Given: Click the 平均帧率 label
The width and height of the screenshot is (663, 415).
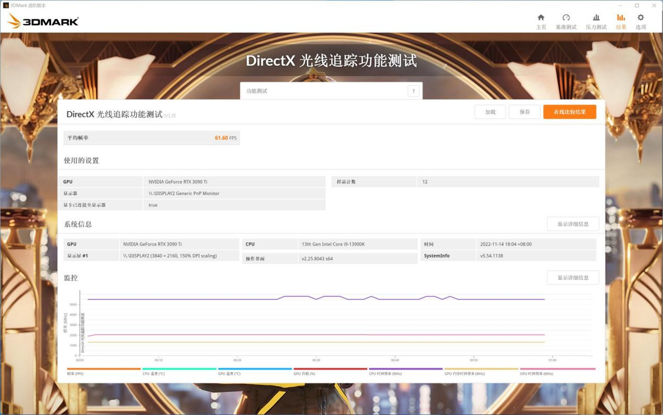Looking at the screenshot, I should (78, 138).
